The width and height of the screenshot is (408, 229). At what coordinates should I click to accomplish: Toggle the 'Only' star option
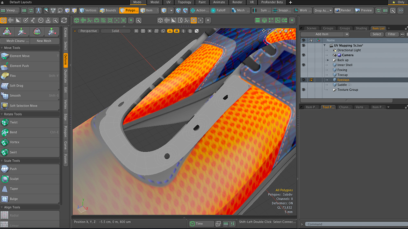(398, 2)
